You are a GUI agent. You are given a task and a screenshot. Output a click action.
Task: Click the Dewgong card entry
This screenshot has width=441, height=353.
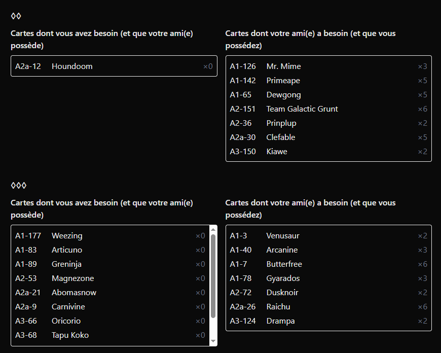tap(328, 95)
